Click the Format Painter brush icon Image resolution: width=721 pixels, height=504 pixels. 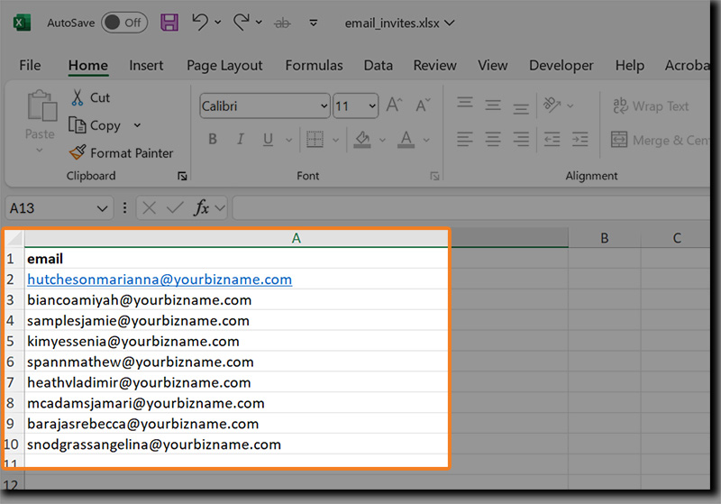[78, 152]
